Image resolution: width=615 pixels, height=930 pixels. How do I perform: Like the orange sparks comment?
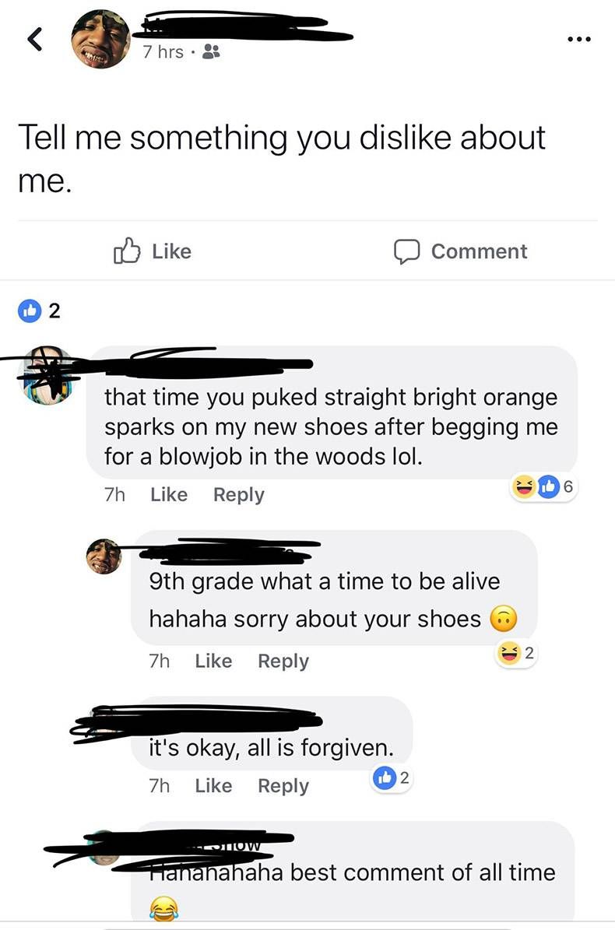point(169,494)
